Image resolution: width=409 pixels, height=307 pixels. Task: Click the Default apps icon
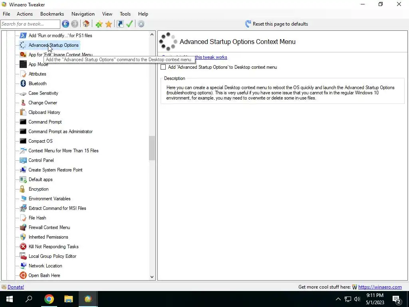click(23, 179)
